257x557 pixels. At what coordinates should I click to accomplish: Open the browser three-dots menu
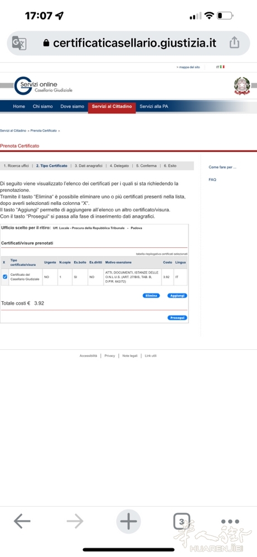coord(230,521)
